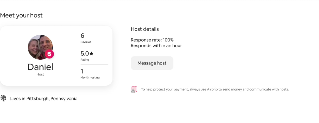Open Daniel's host profile photo
319x123 pixels.
(x=40, y=47)
